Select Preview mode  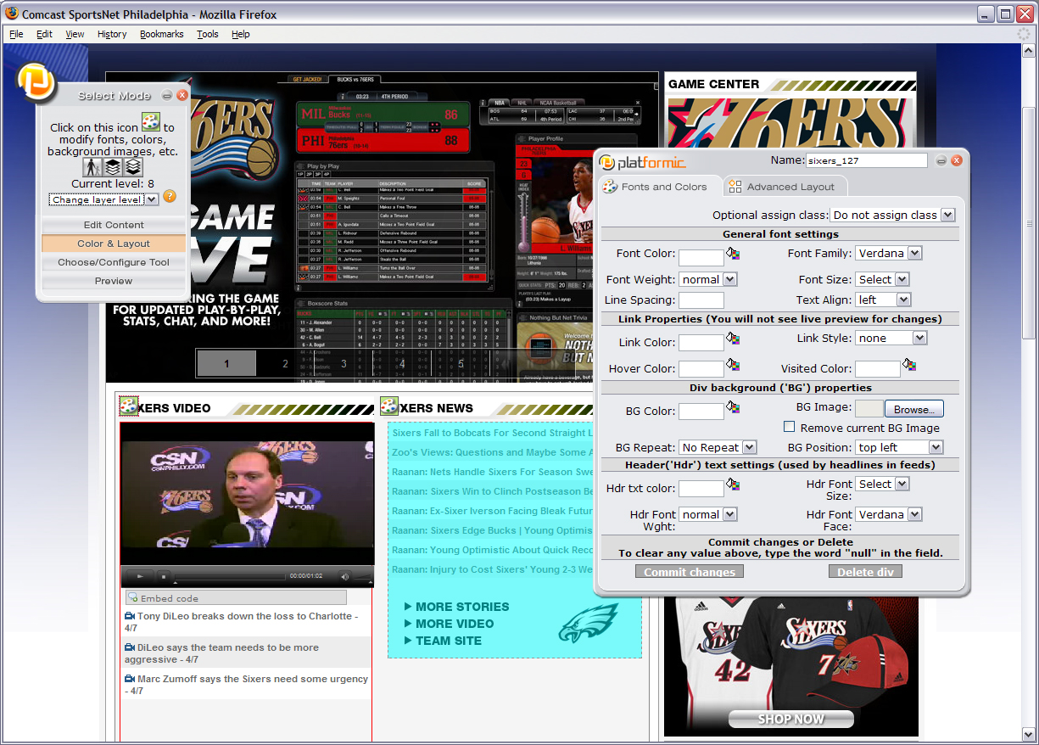click(114, 281)
